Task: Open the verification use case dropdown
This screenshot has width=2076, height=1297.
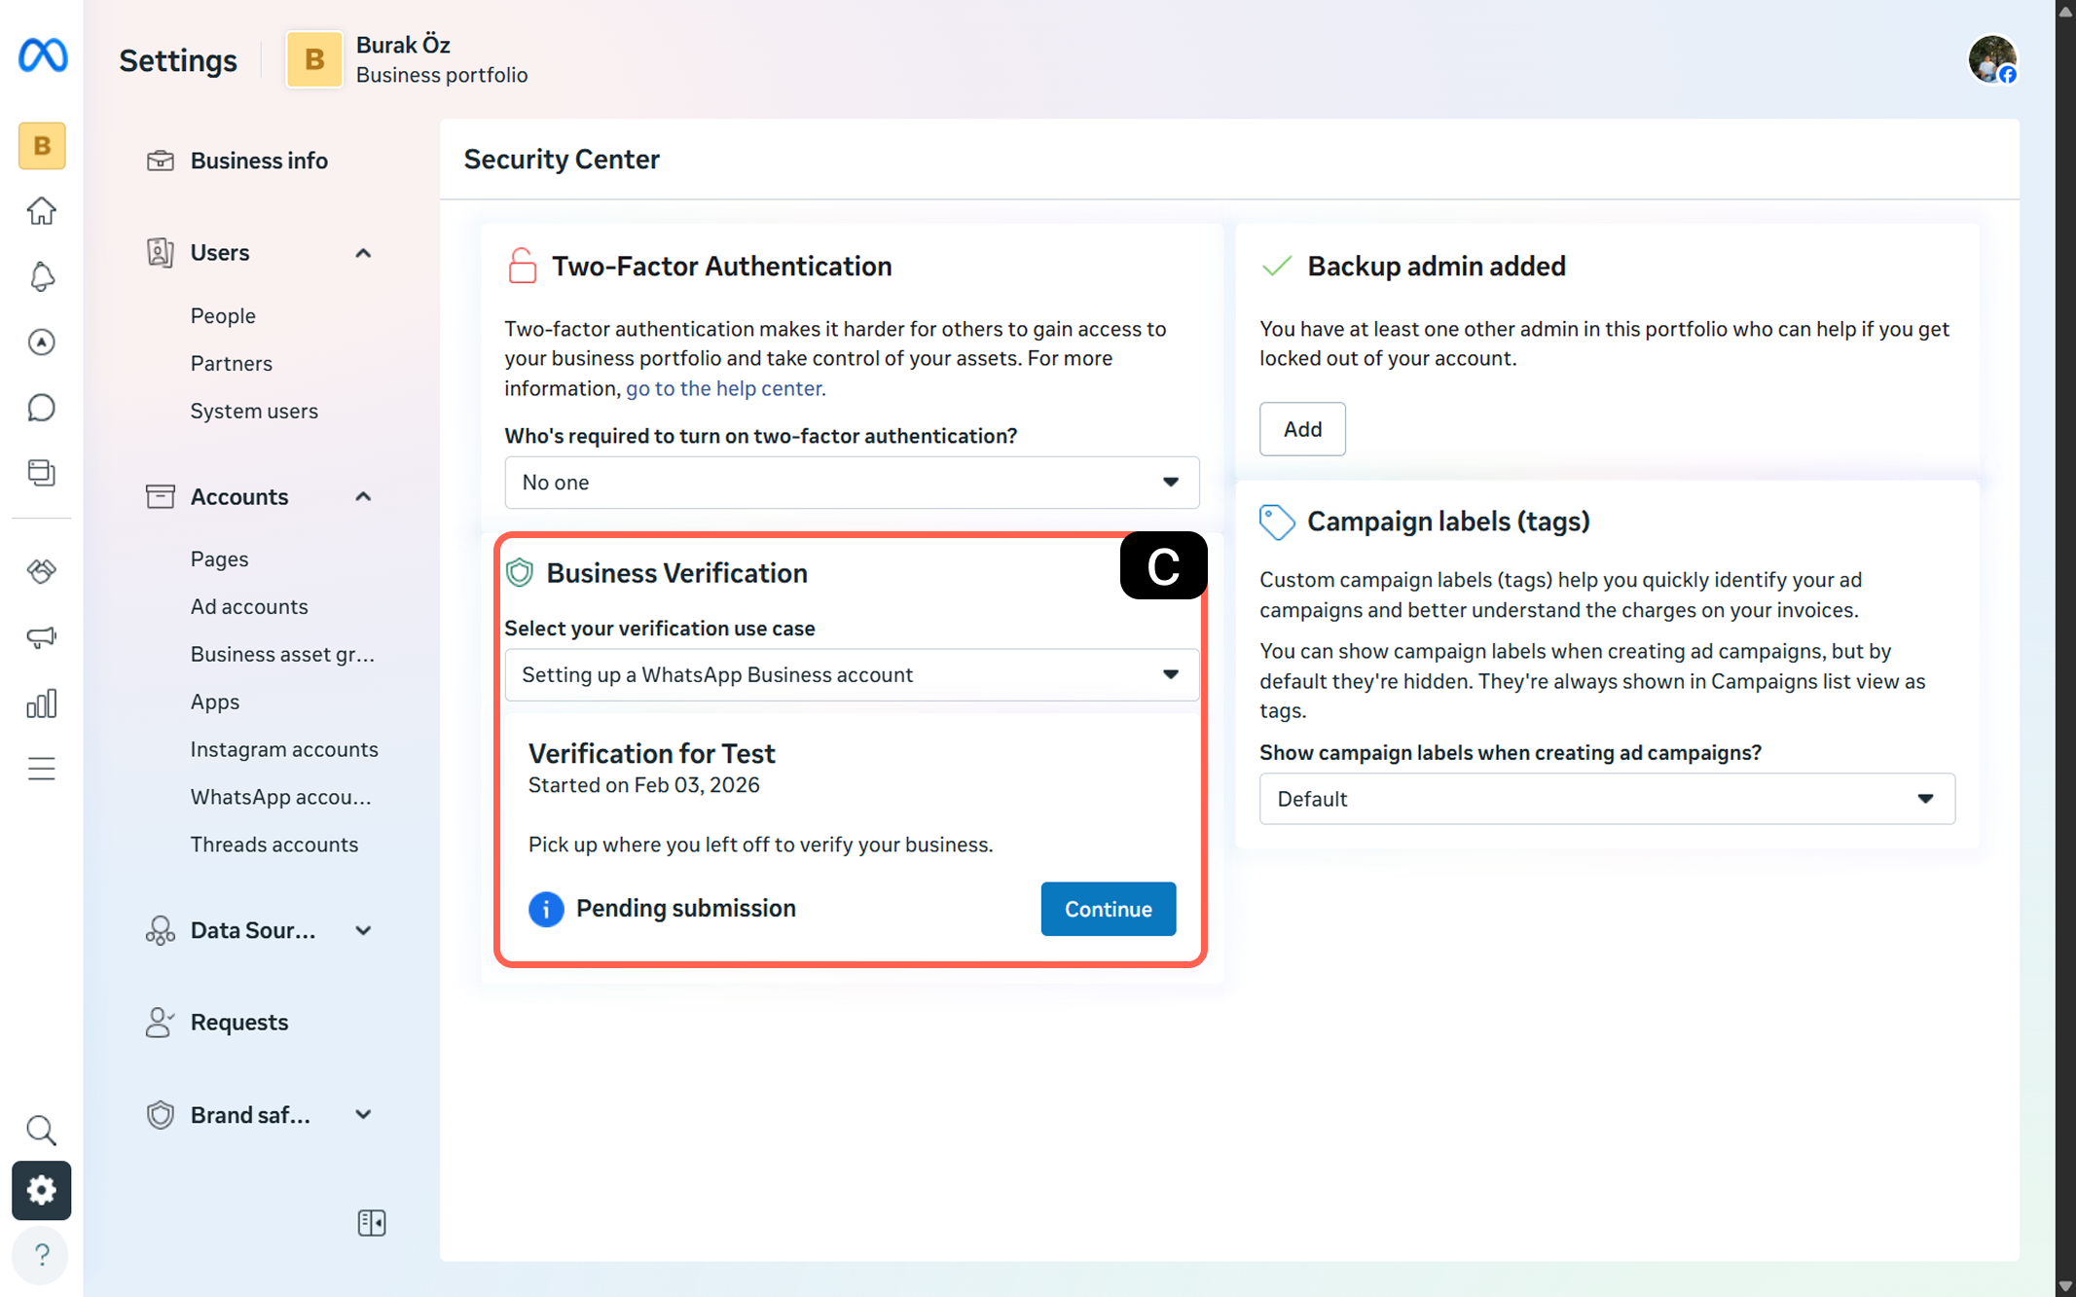Action: (x=852, y=675)
